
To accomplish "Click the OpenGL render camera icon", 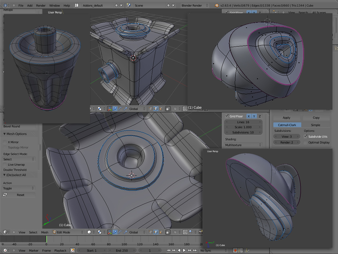I will [x=201, y=232].
